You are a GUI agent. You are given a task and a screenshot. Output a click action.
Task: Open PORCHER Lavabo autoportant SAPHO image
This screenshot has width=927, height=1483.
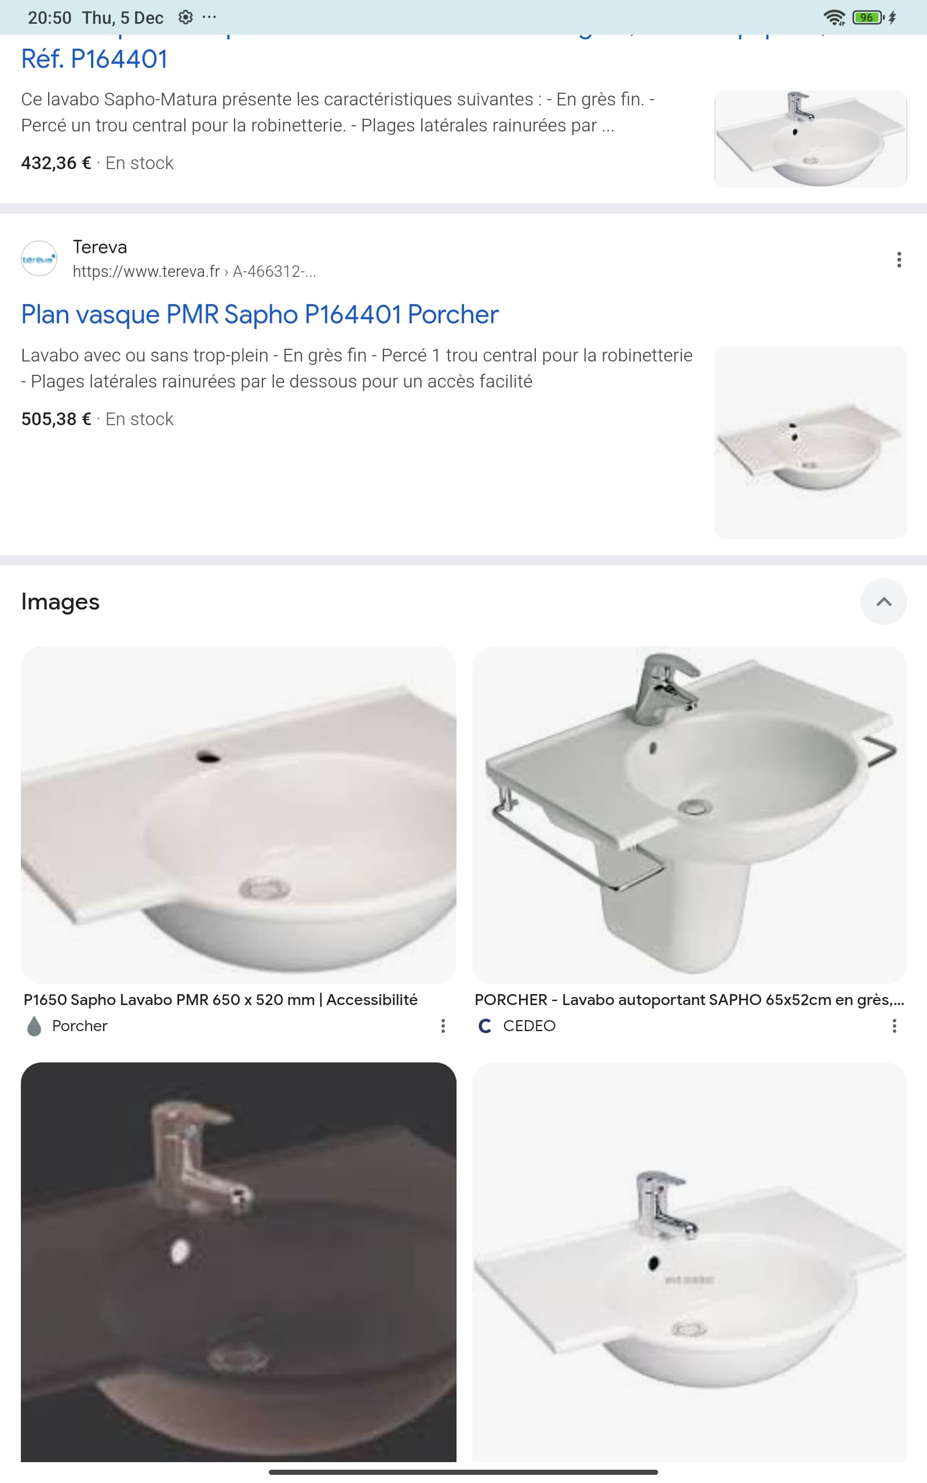[689, 814]
